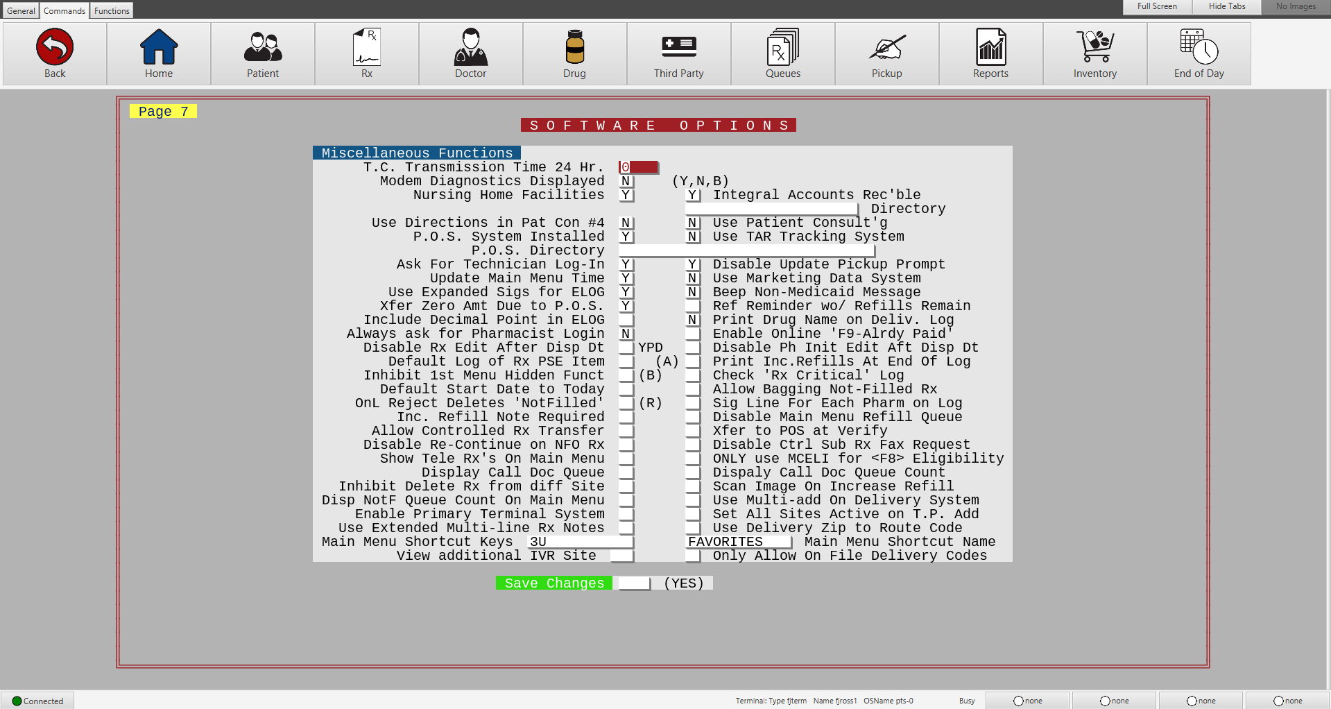The image size is (1331, 709).
Task: Click the Back arrow icon
Action: tap(55, 47)
